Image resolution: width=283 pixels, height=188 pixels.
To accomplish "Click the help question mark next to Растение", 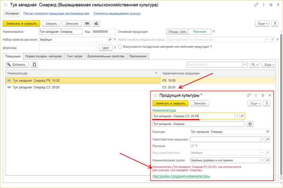I will click(196, 146).
